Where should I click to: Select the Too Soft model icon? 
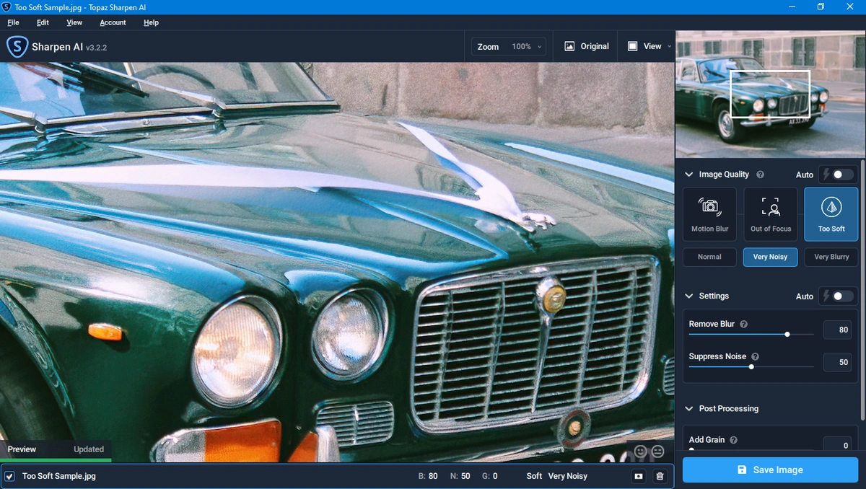[x=831, y=208]
